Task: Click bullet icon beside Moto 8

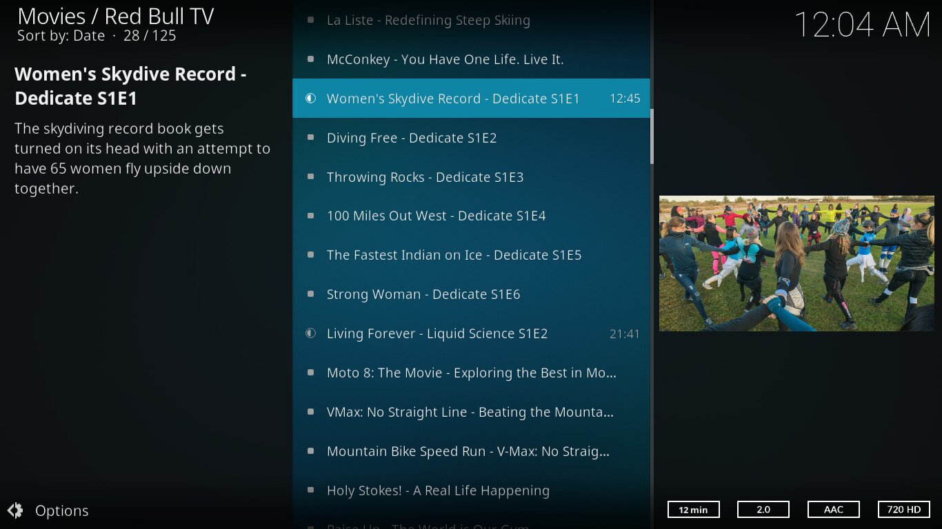Action: coord(311,373)
